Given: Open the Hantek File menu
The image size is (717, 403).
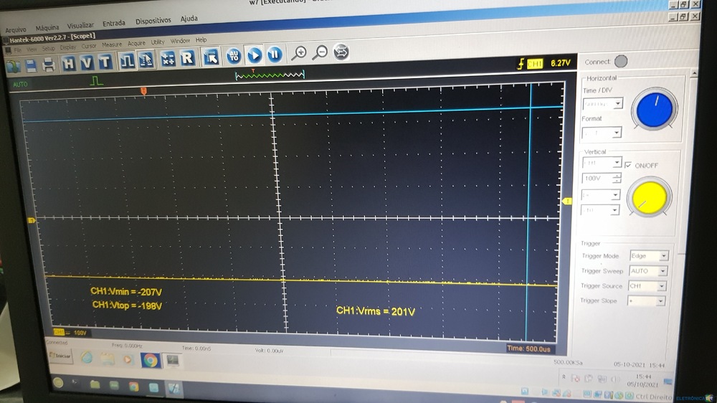Looking at the screenshot, I should click(18, 50).
